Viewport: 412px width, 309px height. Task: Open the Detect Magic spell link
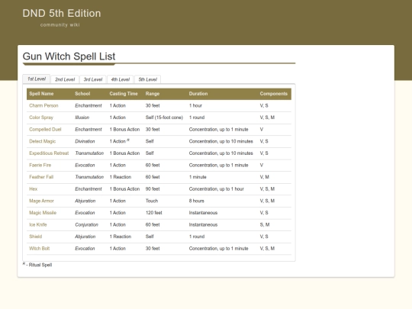42,141
